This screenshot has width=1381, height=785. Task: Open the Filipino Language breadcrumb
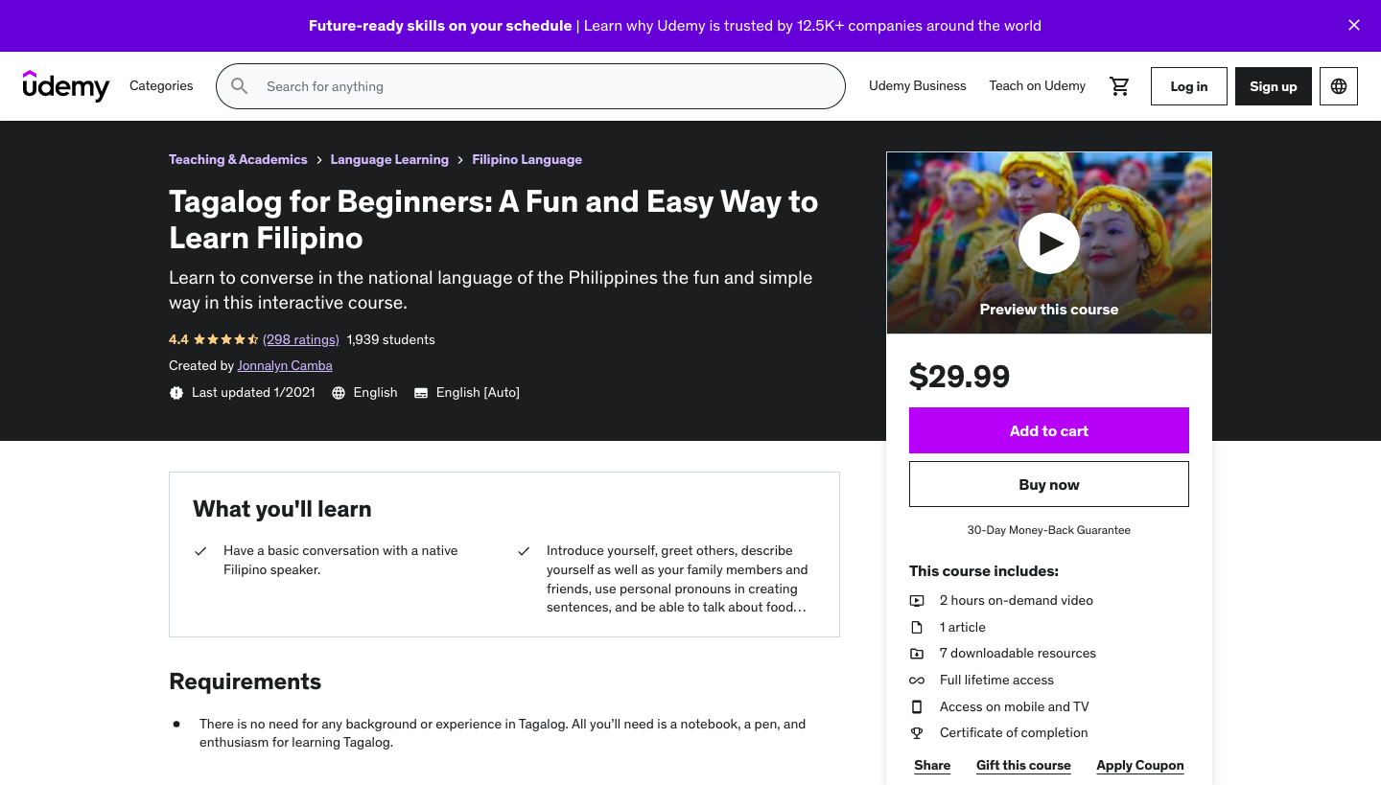[527, 160]
